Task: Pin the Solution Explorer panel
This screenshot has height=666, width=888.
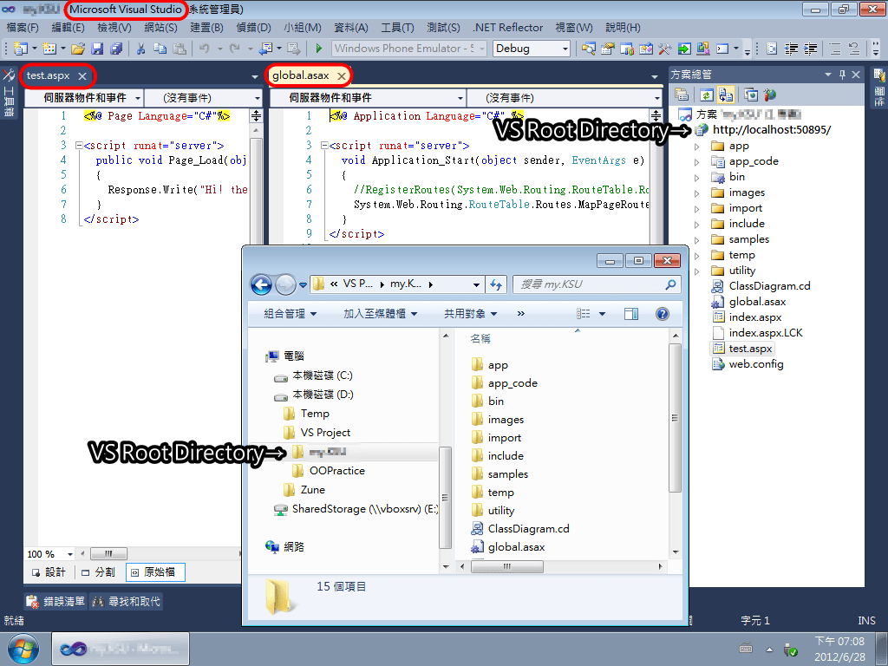Action: [x=842, y=75]
